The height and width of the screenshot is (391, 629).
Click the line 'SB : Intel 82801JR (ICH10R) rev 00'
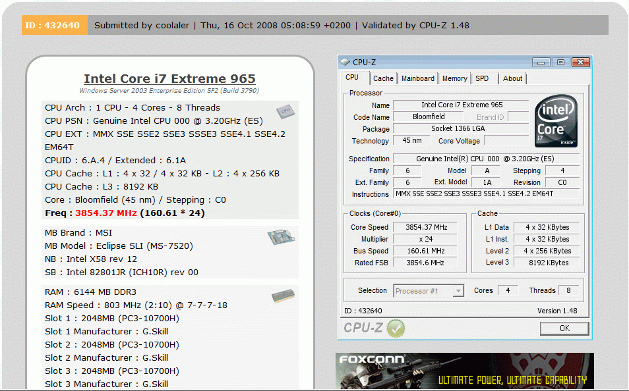(121, 273)
